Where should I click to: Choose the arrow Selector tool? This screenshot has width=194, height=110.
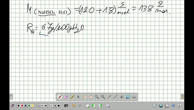point(78,97)
